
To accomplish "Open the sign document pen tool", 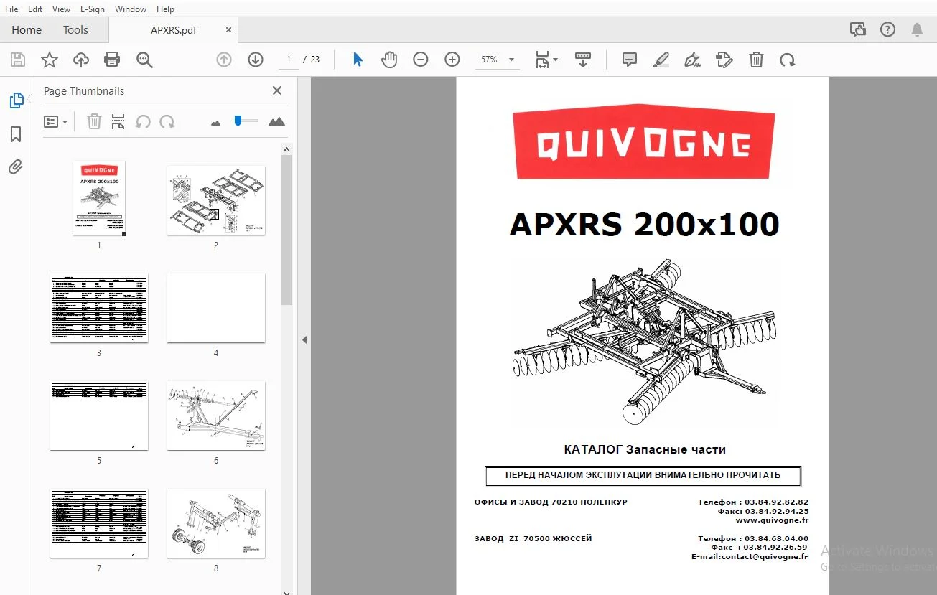I will [x=693, y=60].
